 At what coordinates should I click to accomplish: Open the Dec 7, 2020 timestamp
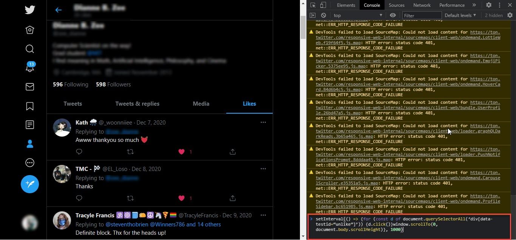151,123
